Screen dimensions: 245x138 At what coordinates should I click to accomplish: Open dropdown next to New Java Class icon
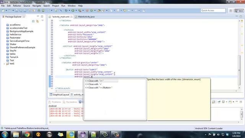coord(95,10)
